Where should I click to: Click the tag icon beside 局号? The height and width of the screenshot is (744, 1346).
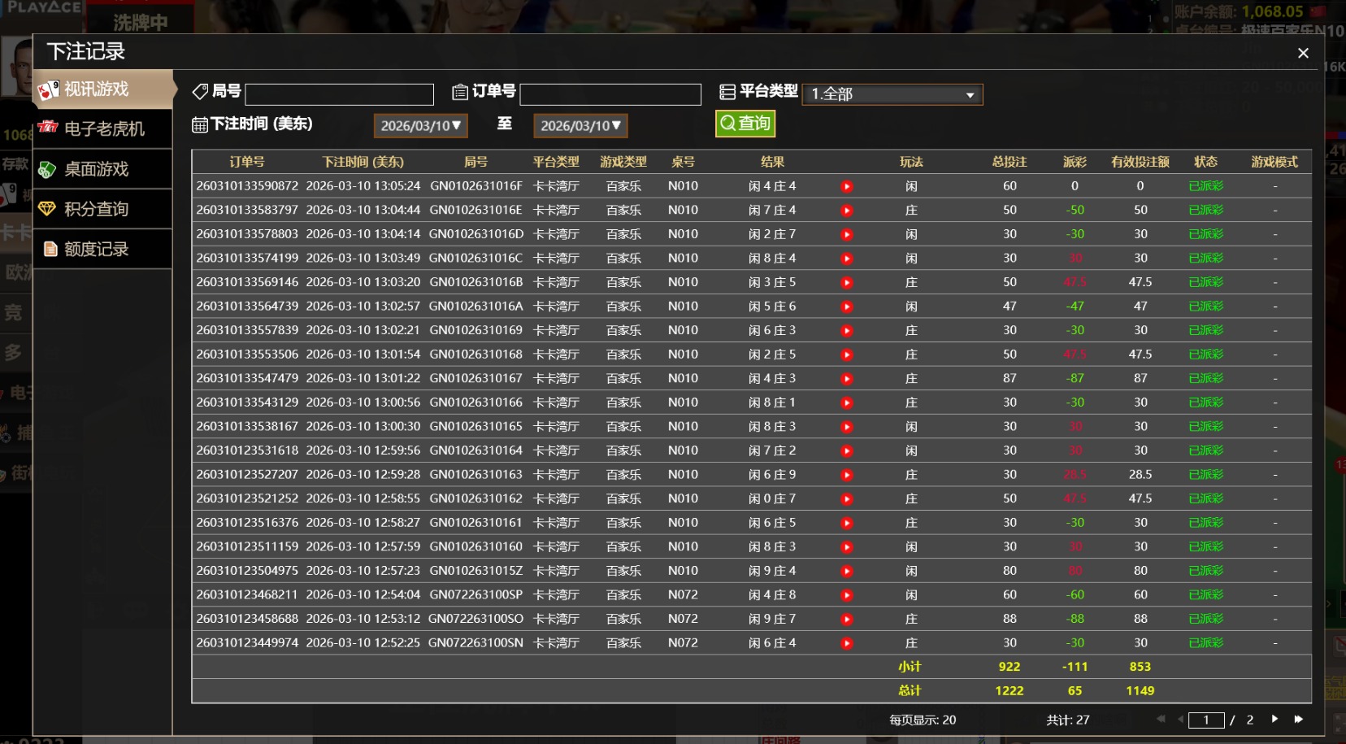pyautogui.click(x=201, y=91)
